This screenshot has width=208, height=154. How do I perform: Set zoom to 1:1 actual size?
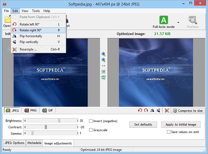pyautogui.click(x=103, y=66)
